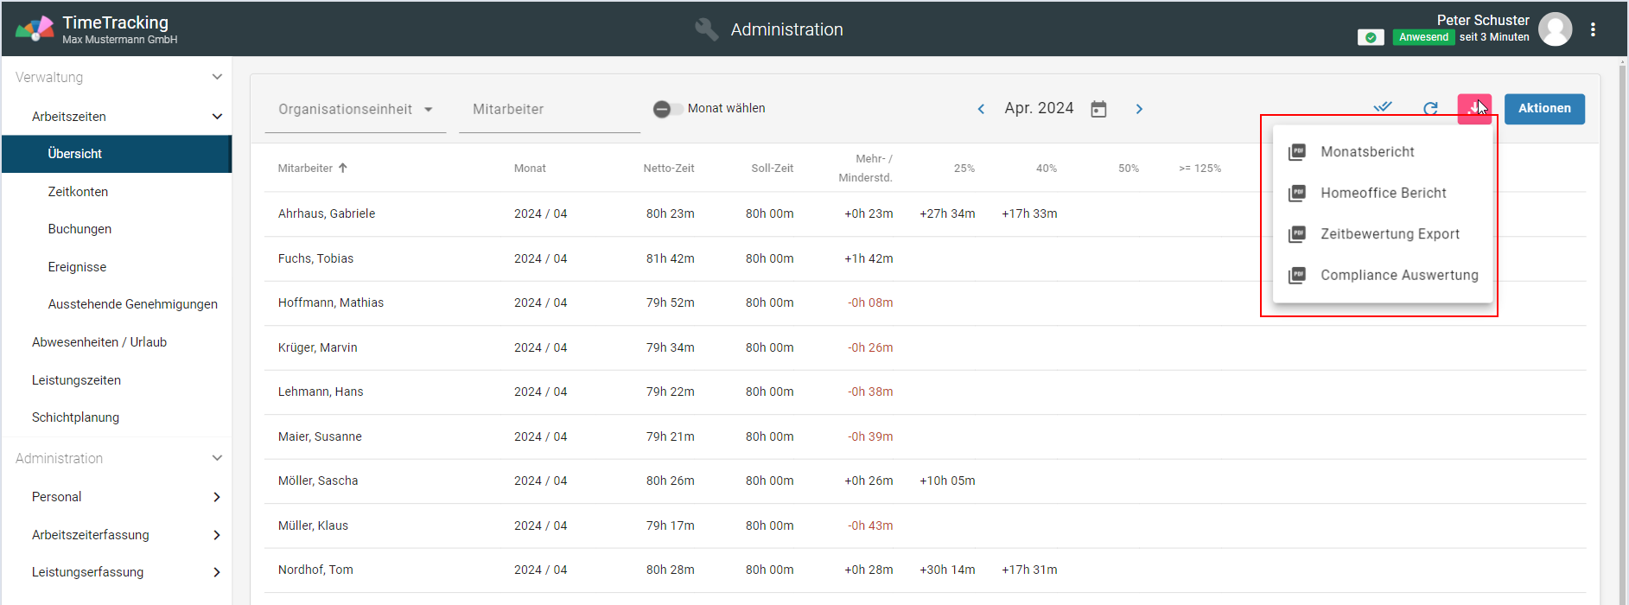
Task: Open the Organisationseinheit dropdown
Action: coord(355,110)
